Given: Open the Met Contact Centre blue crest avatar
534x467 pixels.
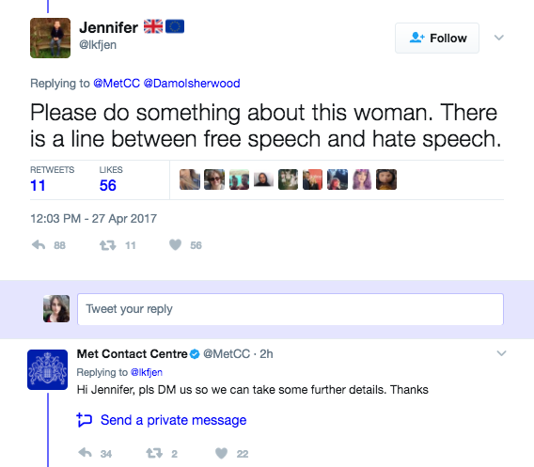Looking at the screenshot, I should [x=47, y=369].
